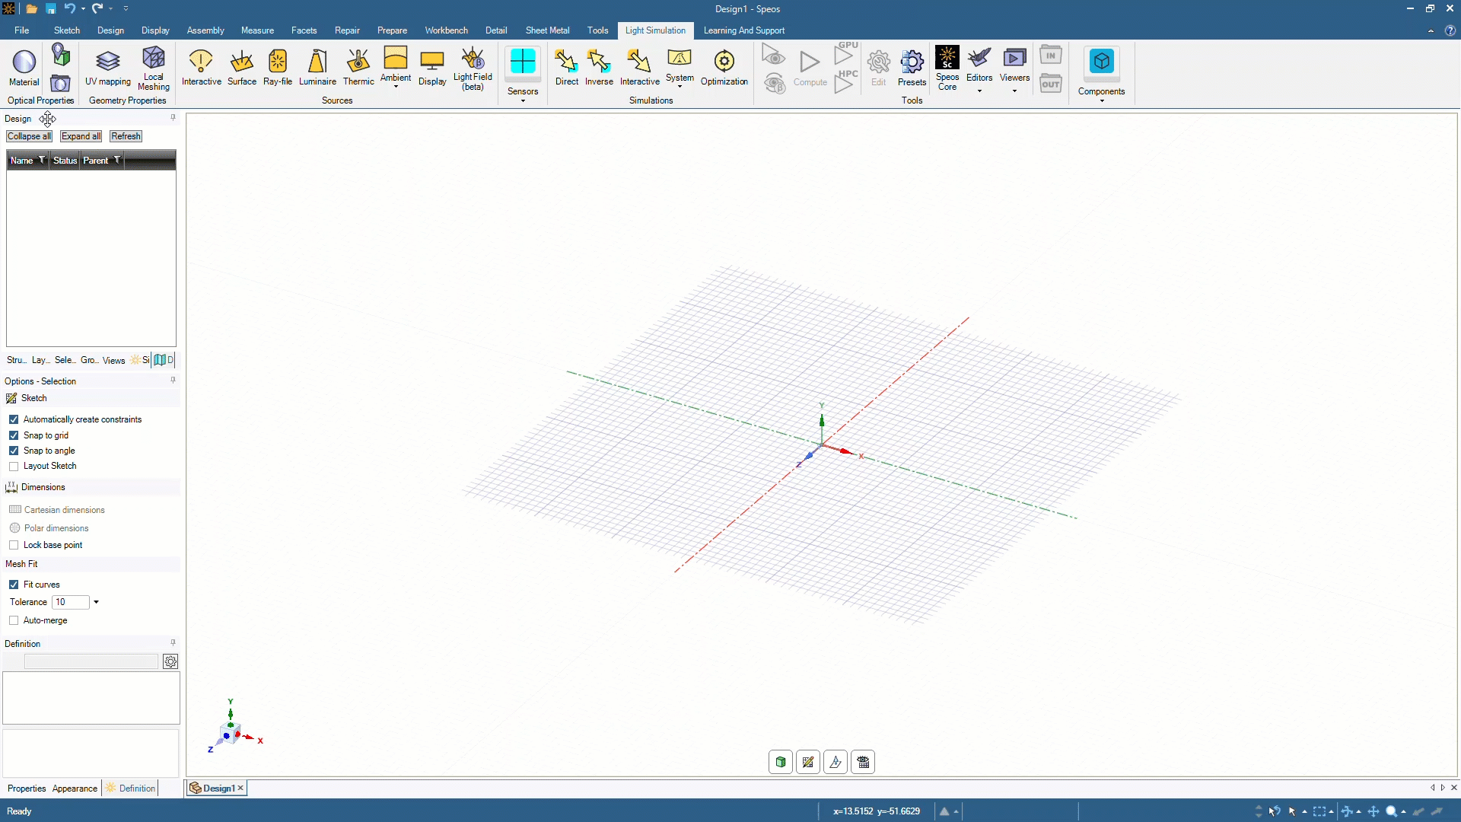This screenshot has width=1461, height=822.
Task: Enable the Auto-merge option
Action: tap(14, 620)
